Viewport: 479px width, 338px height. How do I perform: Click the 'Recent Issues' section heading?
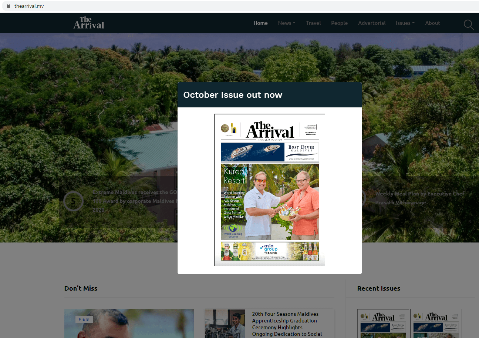(379, 288)
